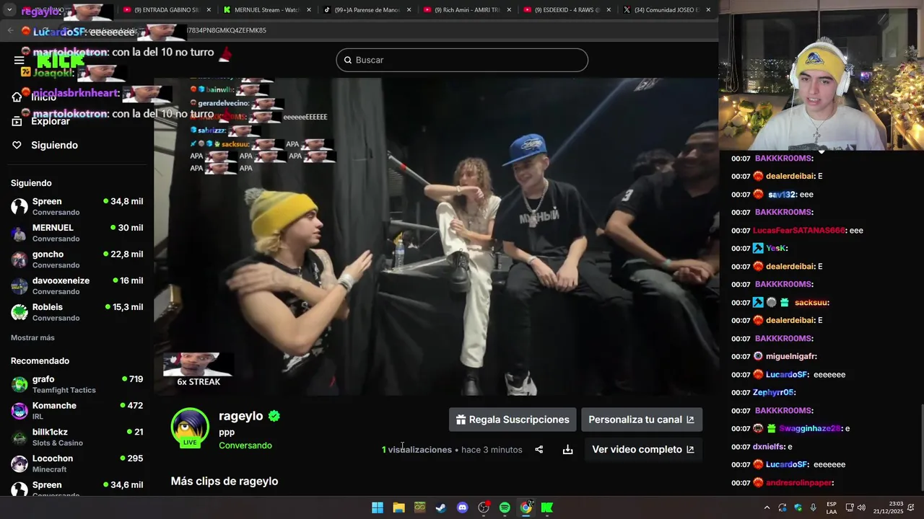Click Regala Suscripciones button
Screen dimensions: 924x519
[513, 420]
